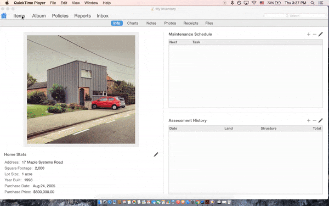Open the Notes tab
Viewport: 329px width, 206px height.
pyautogui.click(x=151, y=23)
